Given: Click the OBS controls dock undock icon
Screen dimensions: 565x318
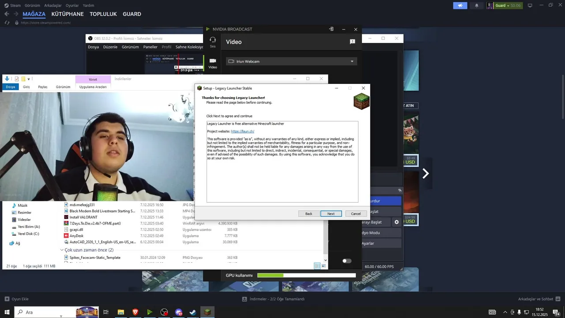Looking at the screenshot, I should [399, 190].
